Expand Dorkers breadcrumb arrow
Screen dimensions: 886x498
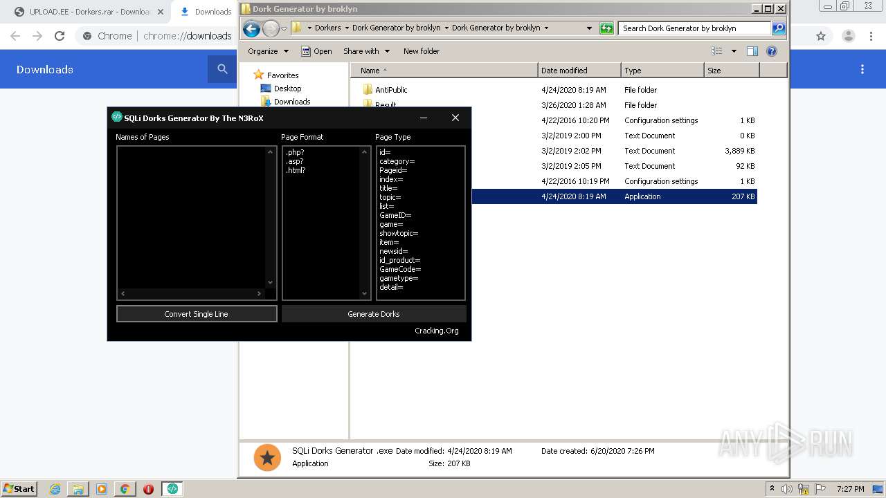(346, 28)
